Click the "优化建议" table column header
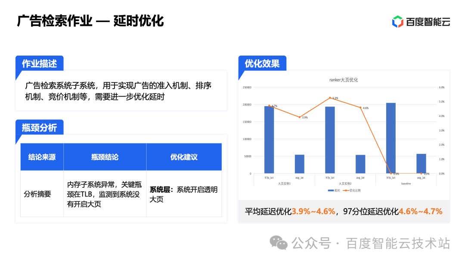Screen dimensions: 465x262 click(x=184, y=157)
